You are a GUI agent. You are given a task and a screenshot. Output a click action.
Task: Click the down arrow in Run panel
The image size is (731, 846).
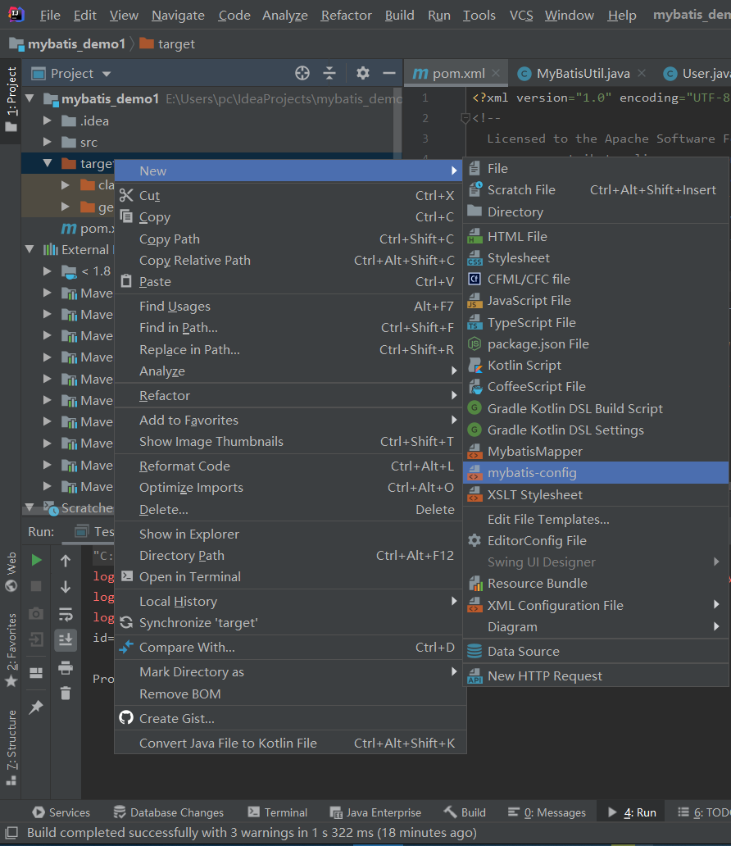(66, 587)
